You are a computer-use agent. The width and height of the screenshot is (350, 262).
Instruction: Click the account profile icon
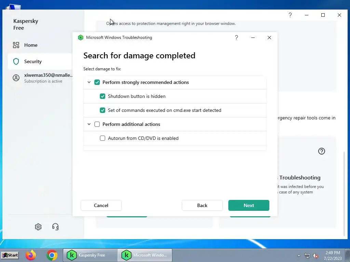pyautogui.click(x=16, y=78)
